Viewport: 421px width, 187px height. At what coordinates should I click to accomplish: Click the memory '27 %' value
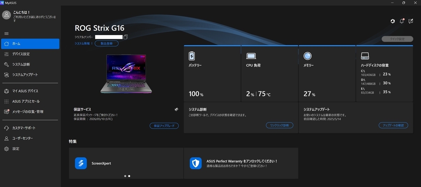pyautogui.click(x=309, y=94)
